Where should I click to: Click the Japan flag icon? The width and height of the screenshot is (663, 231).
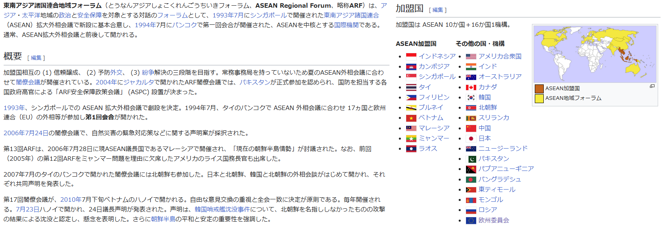471,138
